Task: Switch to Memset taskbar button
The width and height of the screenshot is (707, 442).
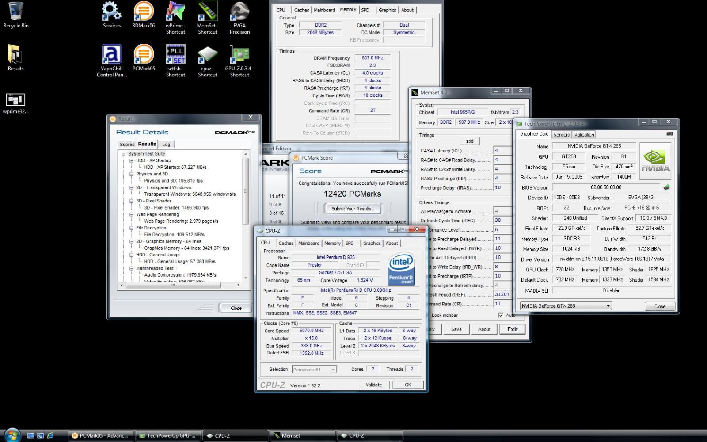Action: 303,435
